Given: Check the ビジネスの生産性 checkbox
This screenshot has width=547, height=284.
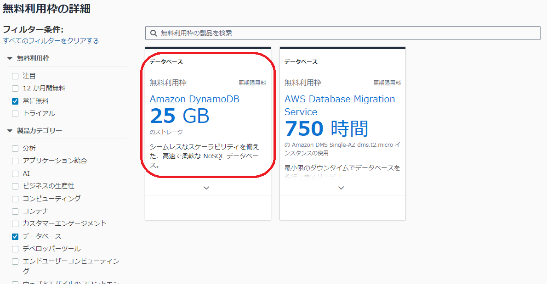Looking at the screenshot, I should point(15,186).
